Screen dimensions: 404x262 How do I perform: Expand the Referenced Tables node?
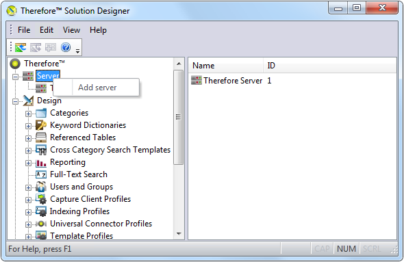[x=28, y=138]
